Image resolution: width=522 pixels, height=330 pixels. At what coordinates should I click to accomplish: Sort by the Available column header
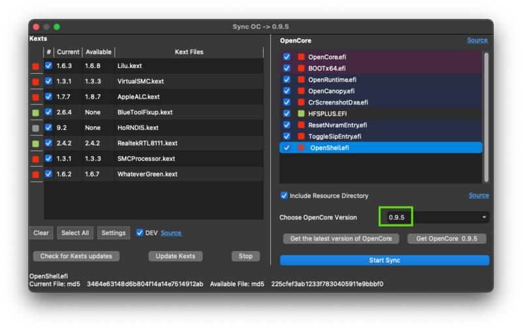click(99, 52)
